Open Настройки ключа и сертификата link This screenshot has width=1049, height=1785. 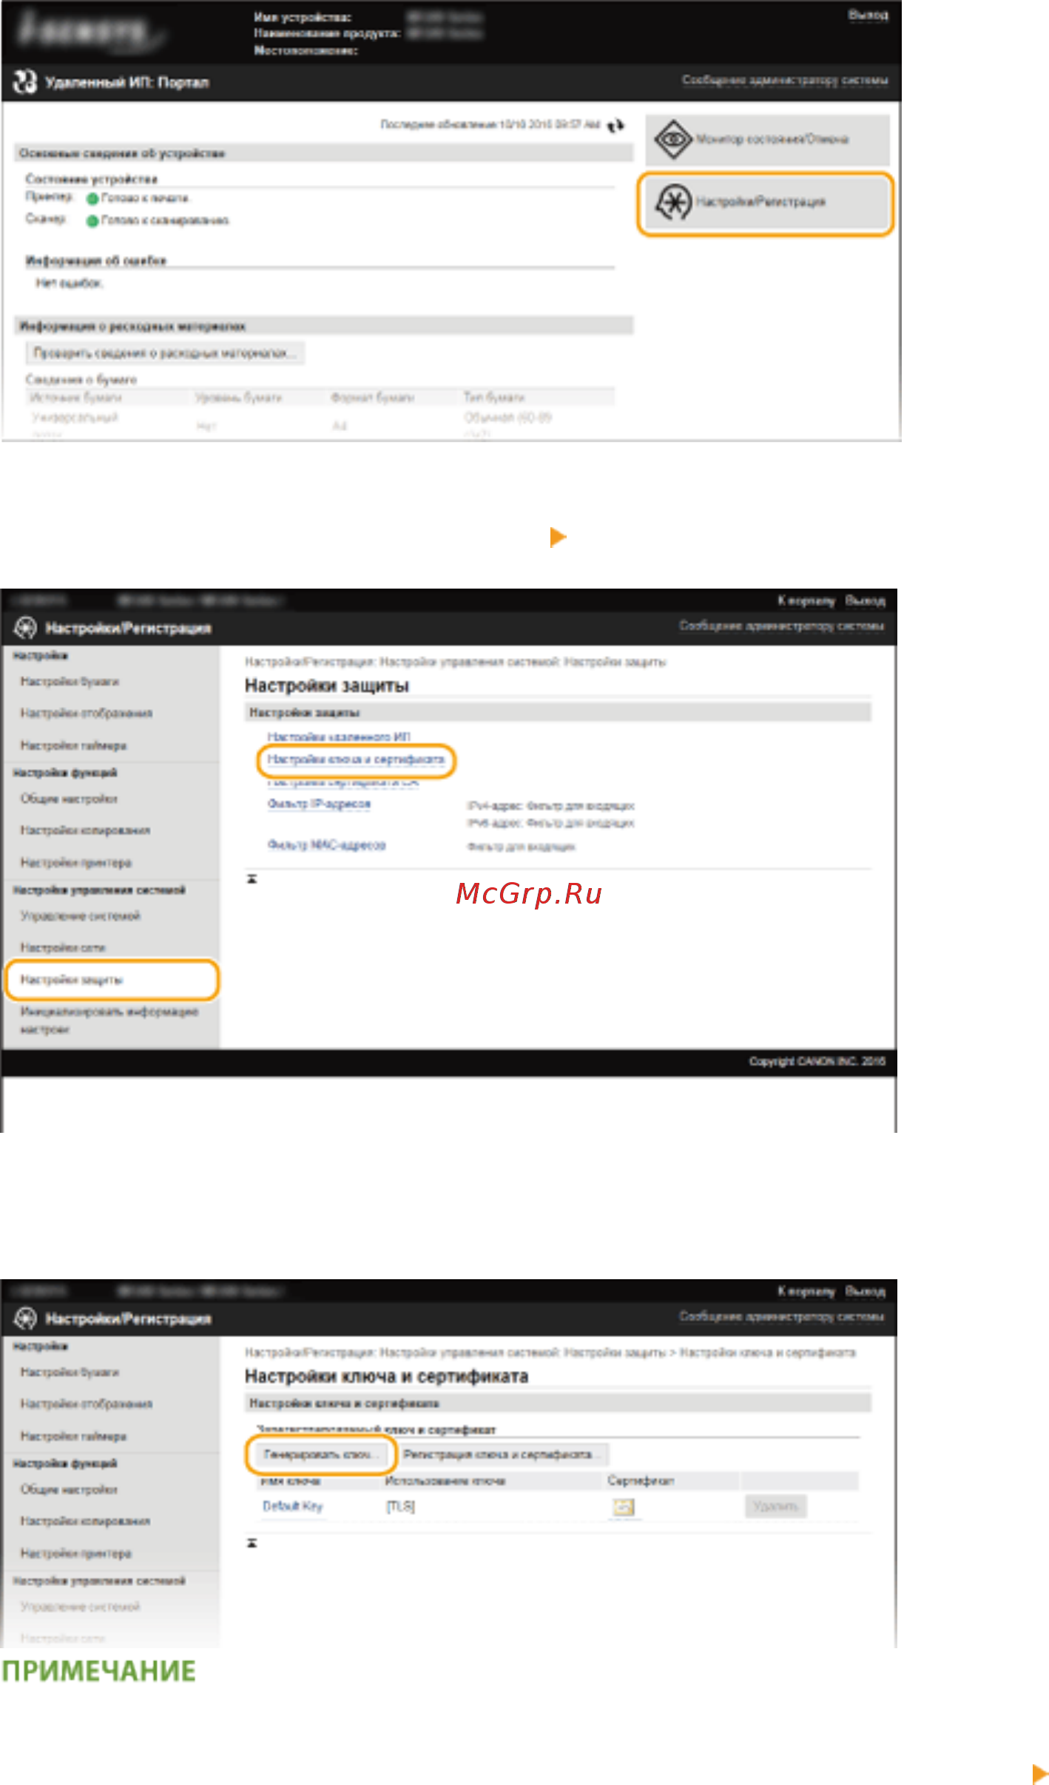pos(356,759)
